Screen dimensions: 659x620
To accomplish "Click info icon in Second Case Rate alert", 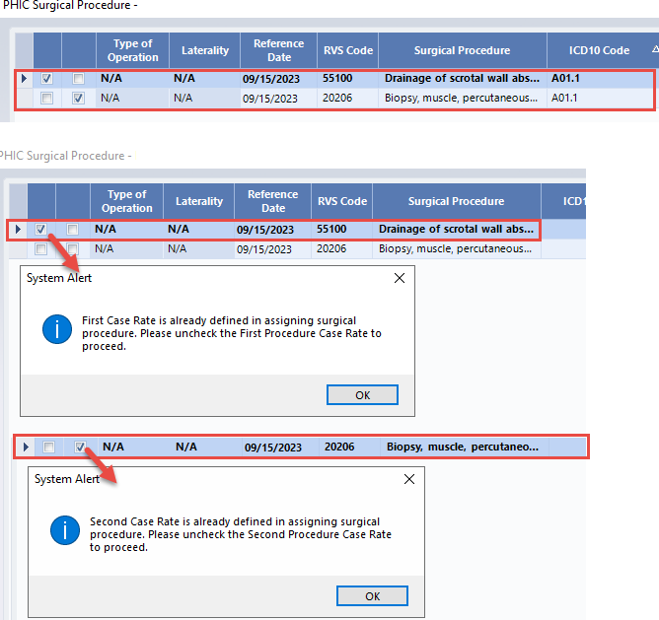I will pos(64,530).
